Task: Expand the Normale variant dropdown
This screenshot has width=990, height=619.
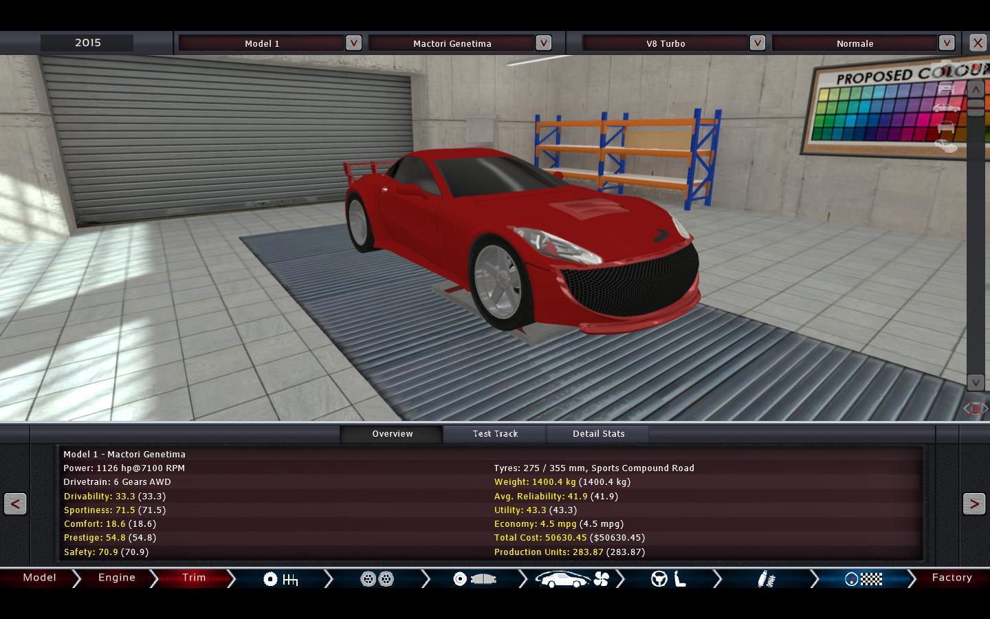Action: click(x=947, y=43)
